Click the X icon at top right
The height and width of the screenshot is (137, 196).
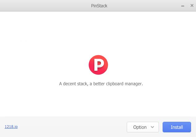pyautogui.click(x=192, y=6)
